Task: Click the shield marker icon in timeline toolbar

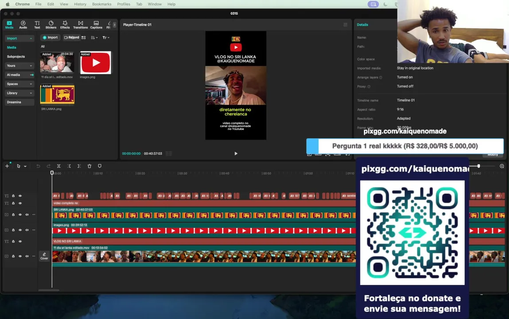Action: (x=100, y=166)
